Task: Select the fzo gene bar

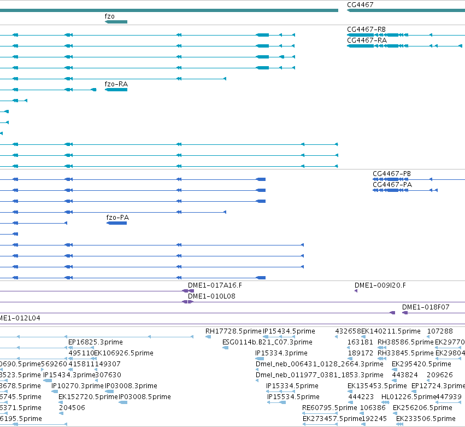Action: (x=116, y=22)
